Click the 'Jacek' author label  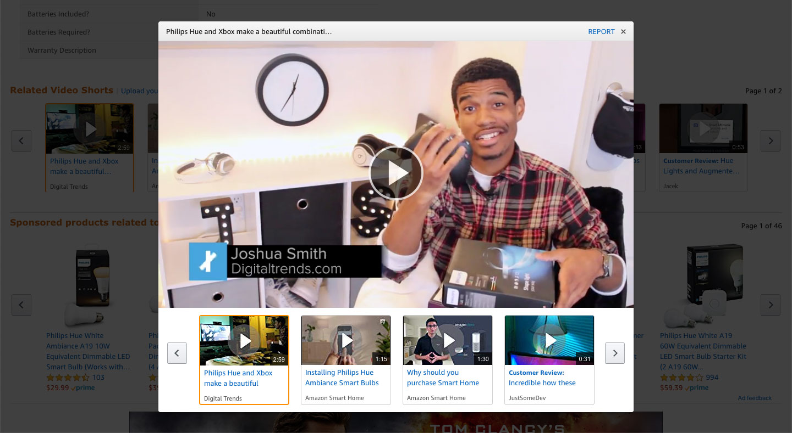[x=671, y=186]
